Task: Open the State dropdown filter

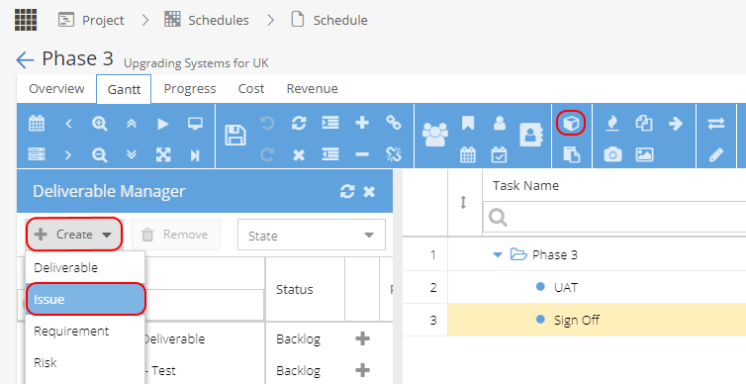Action: (x=311, y=235)
